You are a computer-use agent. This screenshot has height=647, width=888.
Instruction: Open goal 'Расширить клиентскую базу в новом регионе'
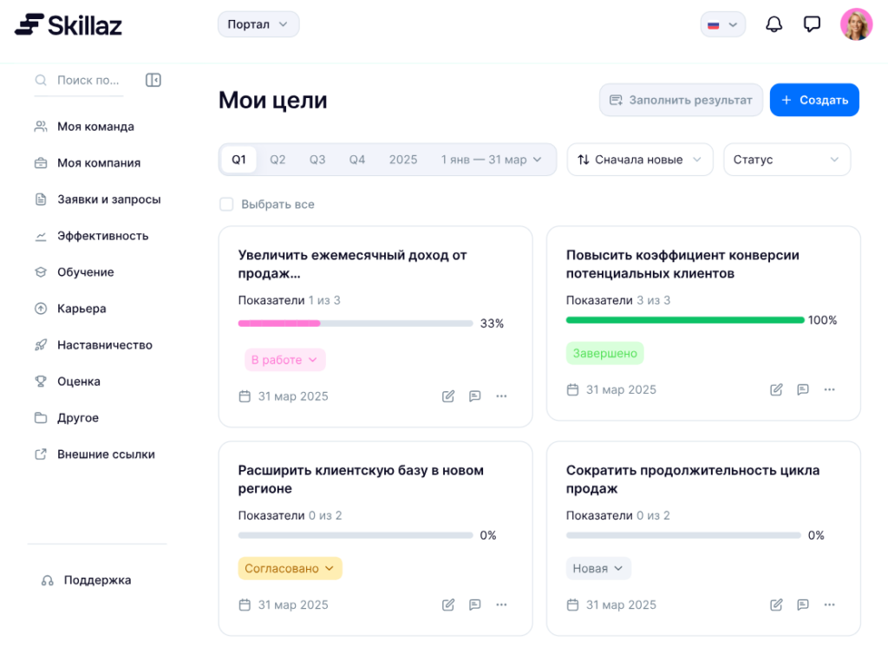[x=361, y=480]
